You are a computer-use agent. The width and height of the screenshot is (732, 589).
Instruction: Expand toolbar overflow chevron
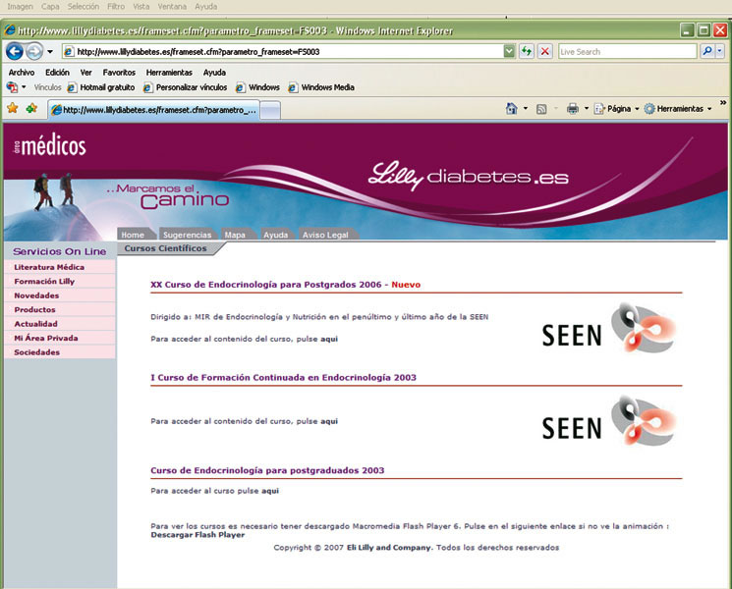pos(723,103)
